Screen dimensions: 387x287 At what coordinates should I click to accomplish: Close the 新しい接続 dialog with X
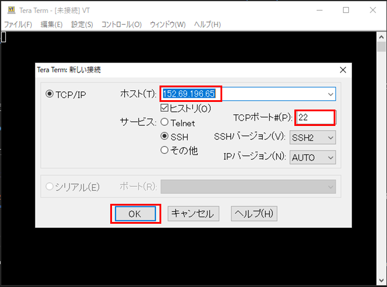tap(343, 70)
